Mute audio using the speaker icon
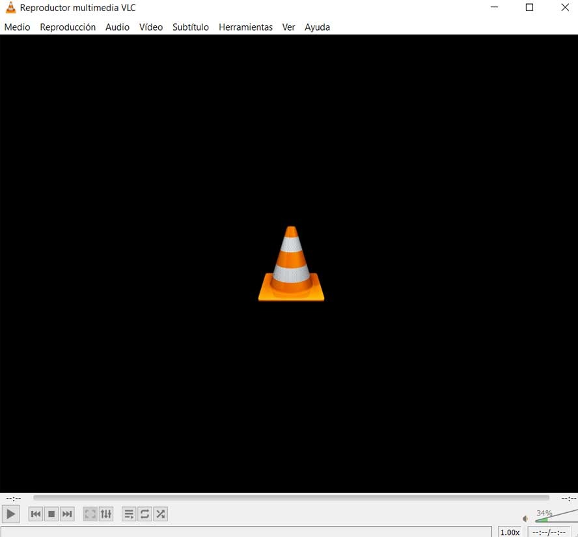The width and height of the screenshot is (578, 537). [x=526, y=519]
